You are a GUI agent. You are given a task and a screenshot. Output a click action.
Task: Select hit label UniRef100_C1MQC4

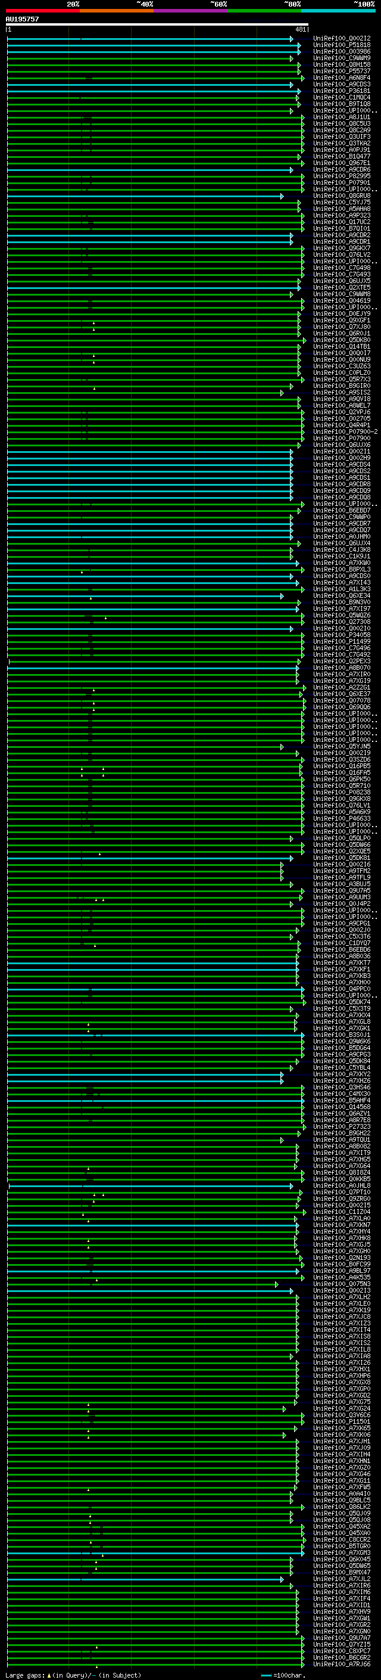click(x=342, y=97)
